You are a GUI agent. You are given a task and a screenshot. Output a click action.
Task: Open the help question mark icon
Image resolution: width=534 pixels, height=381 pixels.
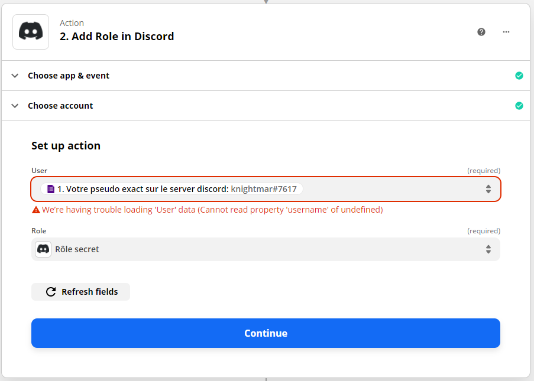click(481, 32)
